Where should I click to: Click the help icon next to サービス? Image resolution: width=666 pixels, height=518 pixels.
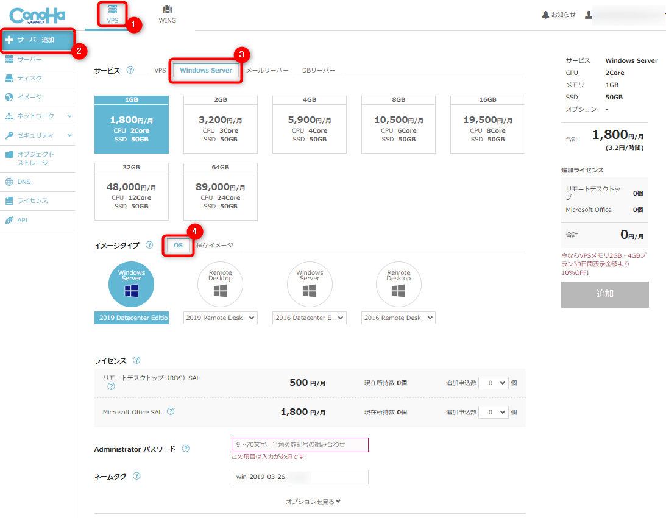click(130, 70)
